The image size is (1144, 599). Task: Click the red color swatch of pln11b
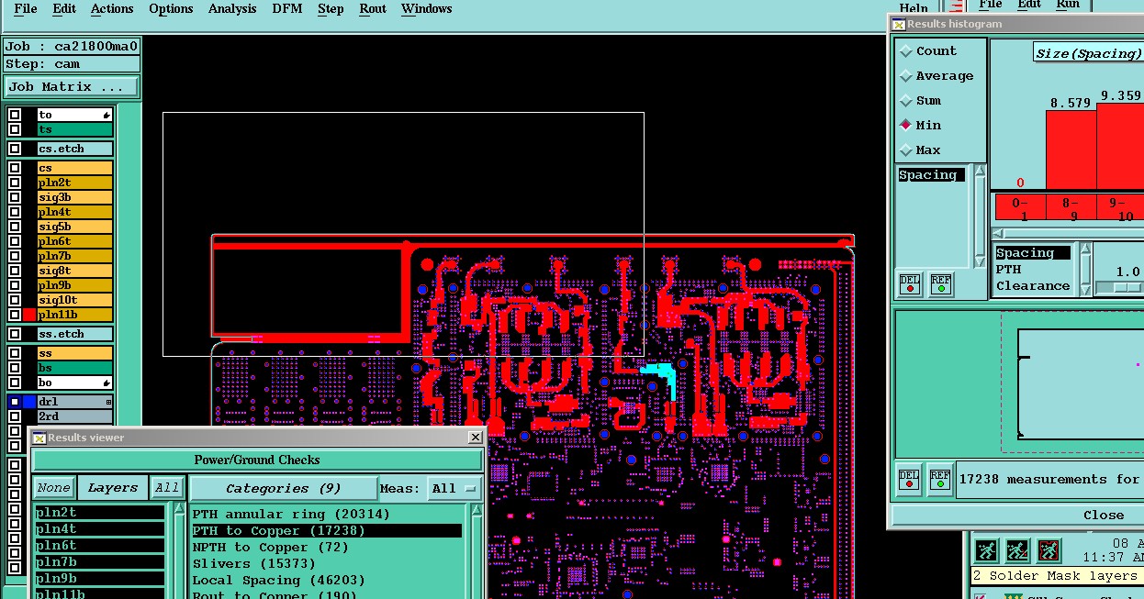point(29,315)
